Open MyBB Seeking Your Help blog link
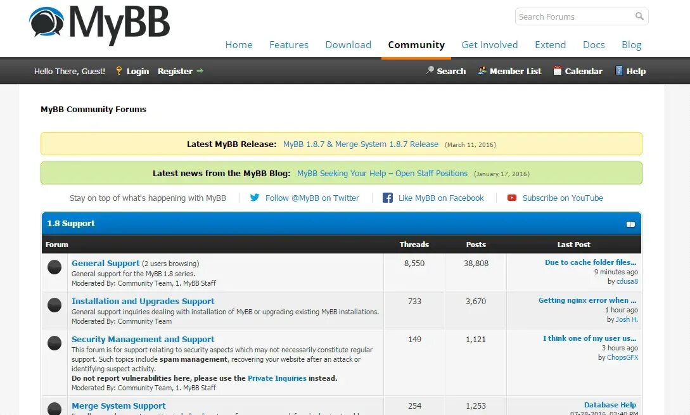Screen dimensions: 690x415 point(383,173)
